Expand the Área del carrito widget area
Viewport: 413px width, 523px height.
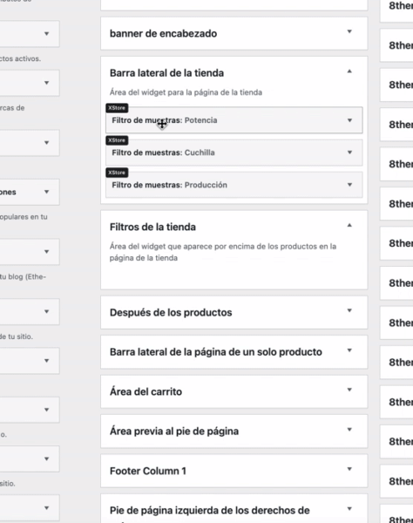(349, 390)
